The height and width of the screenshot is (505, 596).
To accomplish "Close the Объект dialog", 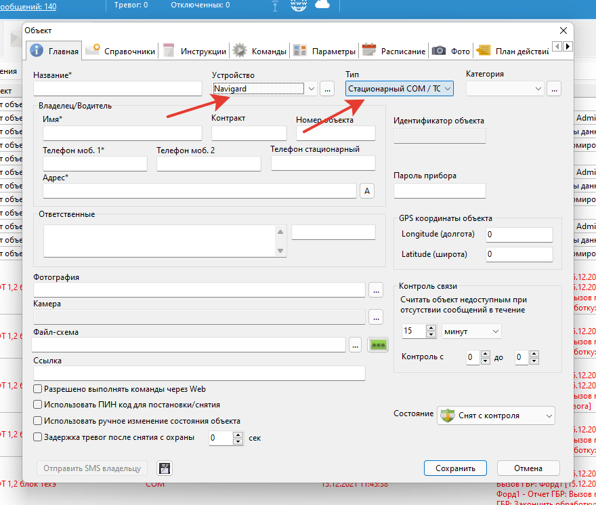I will [x=563, y=31].
